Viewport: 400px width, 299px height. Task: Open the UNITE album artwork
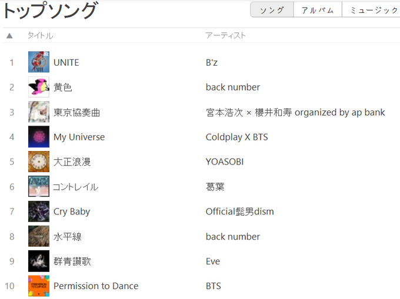click(x=39, y=62)
